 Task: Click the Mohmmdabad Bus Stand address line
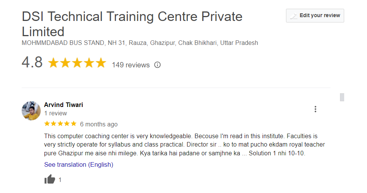140,43
